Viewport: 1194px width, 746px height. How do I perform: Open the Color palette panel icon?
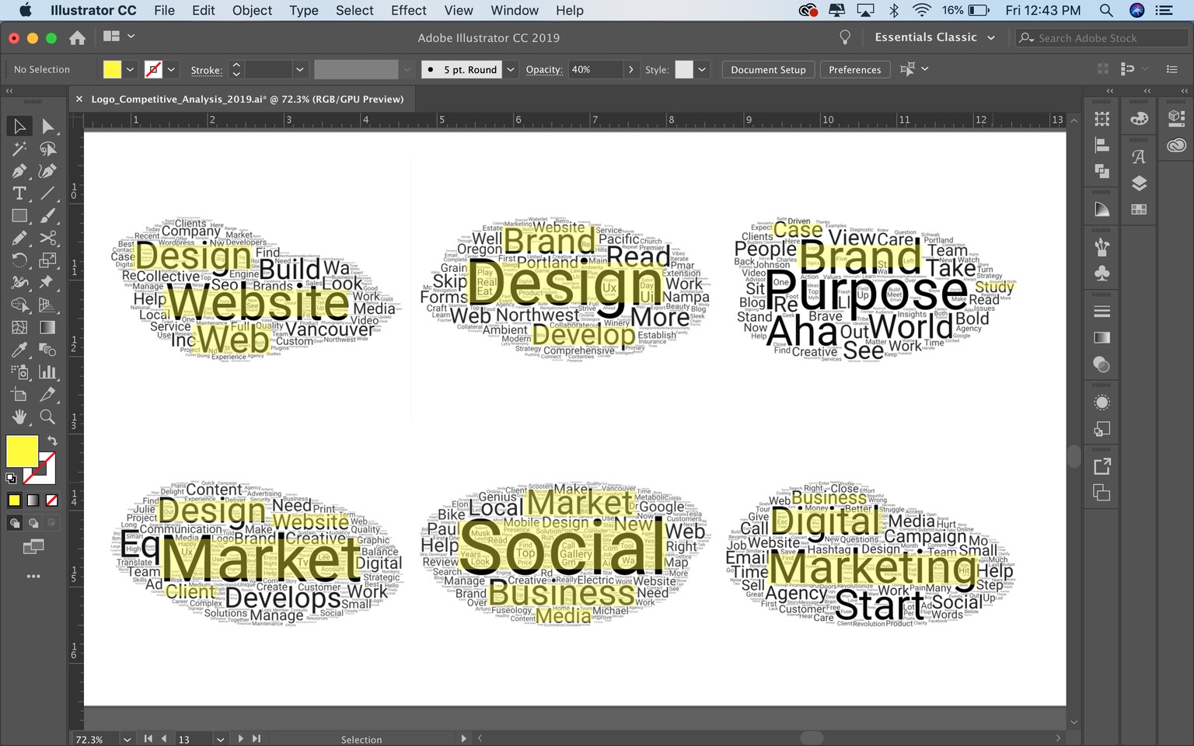(x=1139, y=119)
